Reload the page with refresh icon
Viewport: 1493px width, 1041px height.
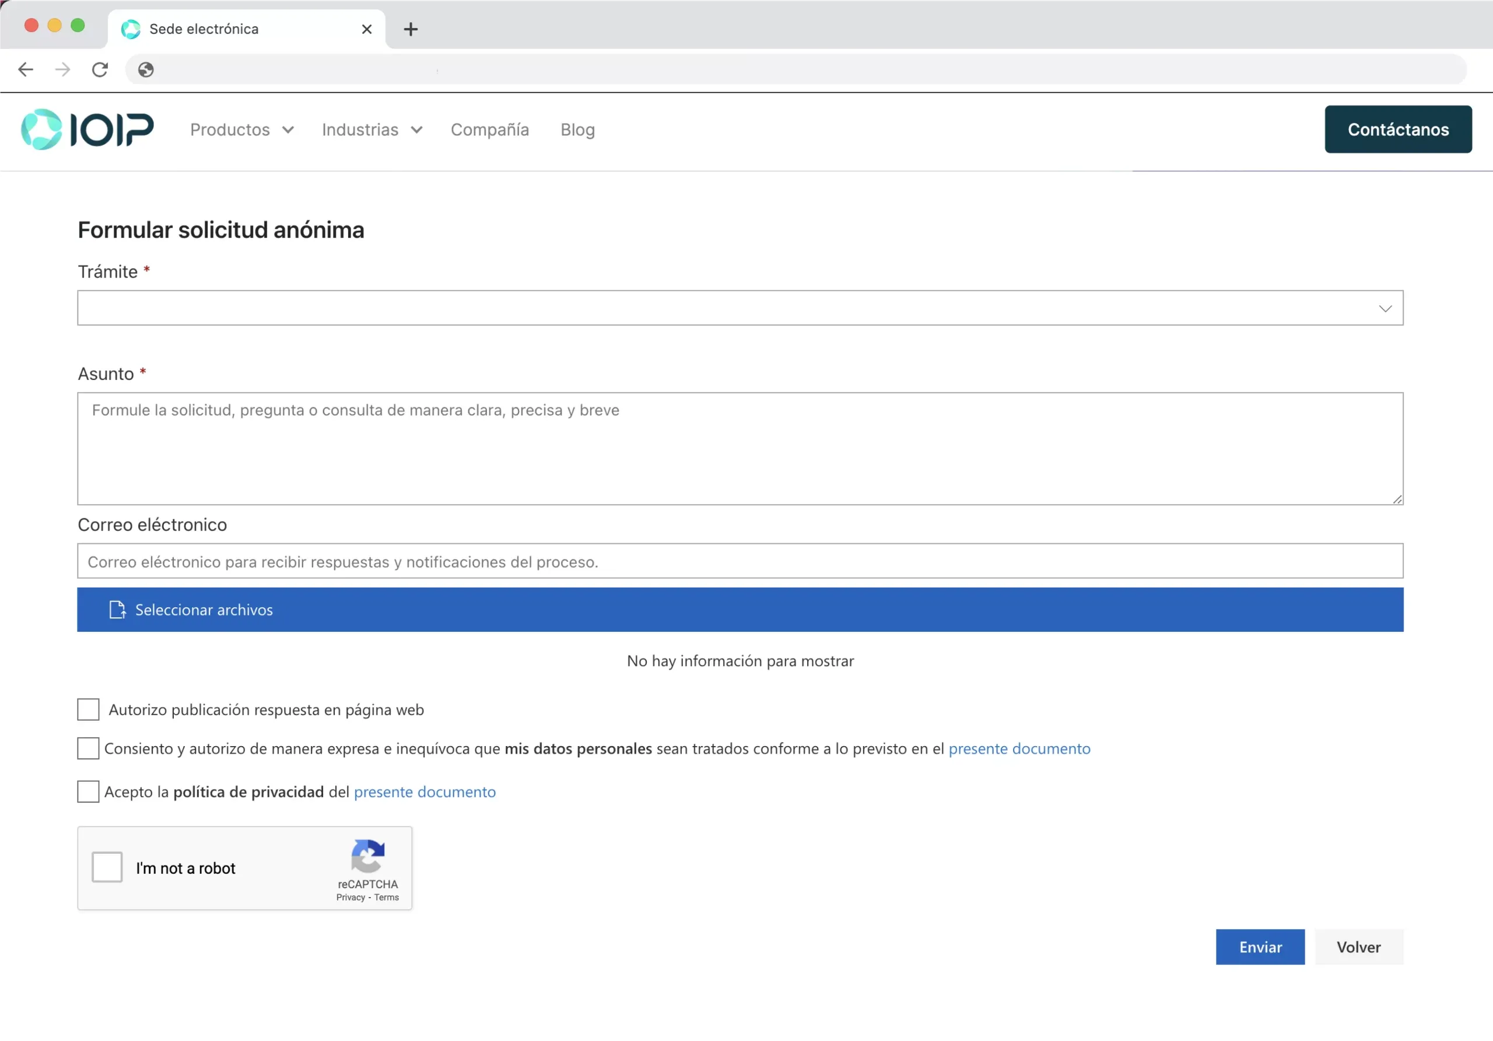tap(100, 69)
